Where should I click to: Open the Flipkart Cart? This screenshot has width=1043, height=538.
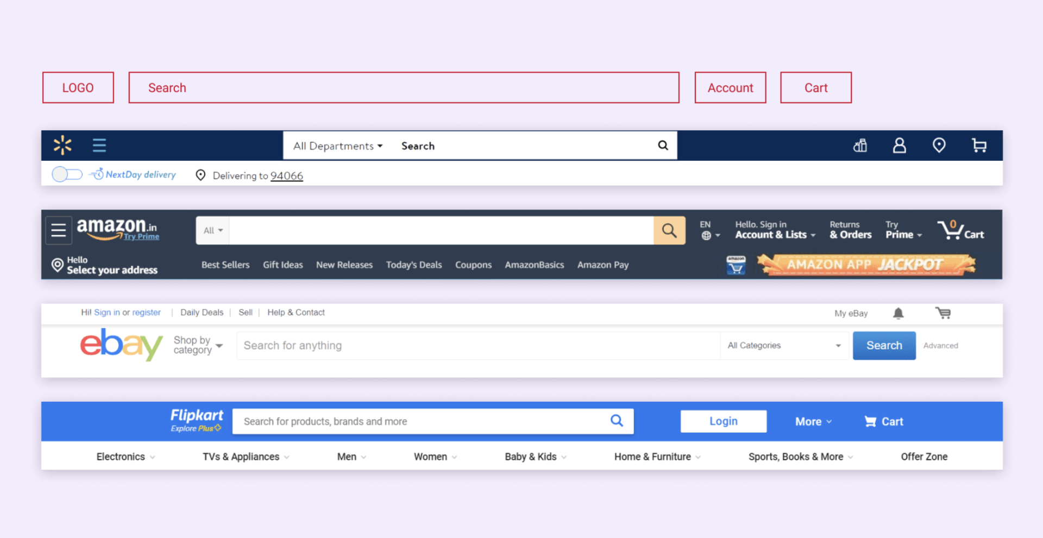click(x=884, y=422)
